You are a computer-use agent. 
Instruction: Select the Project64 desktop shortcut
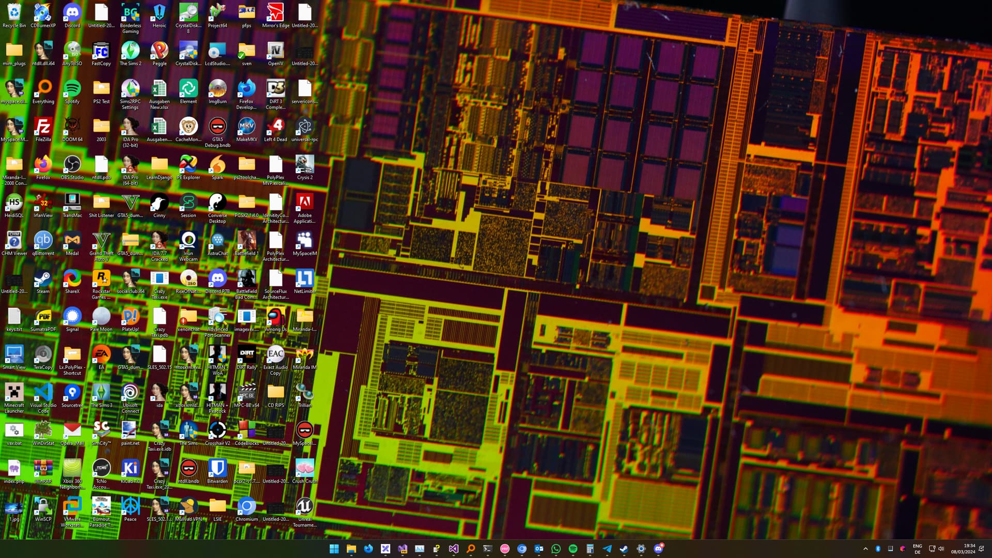click(218, 16)
